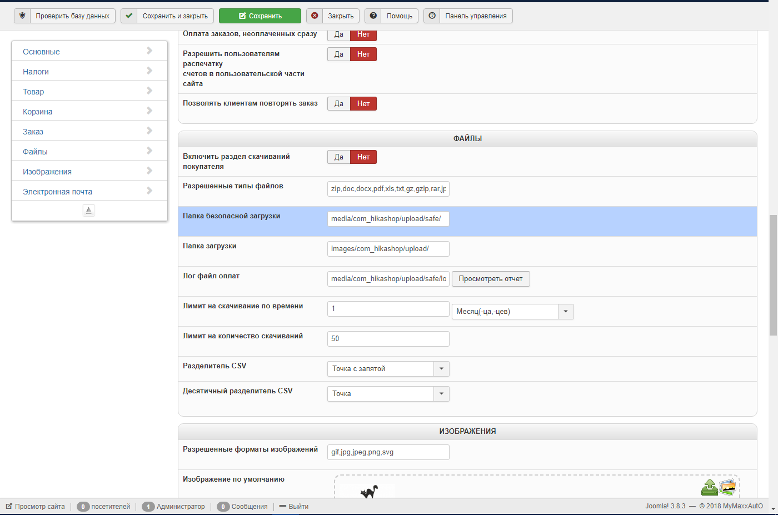Choose Нет for 'Позволять клиентам повторять заказ'
The image size is (778, 515).
[x=363, y=104]
